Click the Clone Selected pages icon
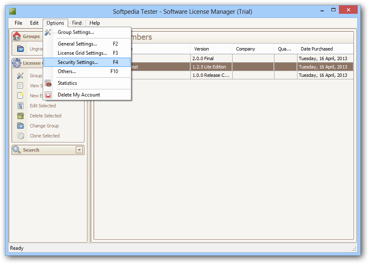This screenshot has height=264, width=369. click(x=20, y=136)
